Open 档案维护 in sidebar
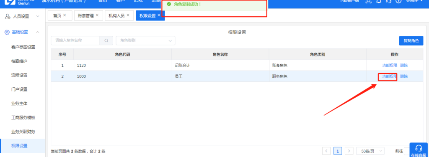429x157 pixels. coord(19,61)
